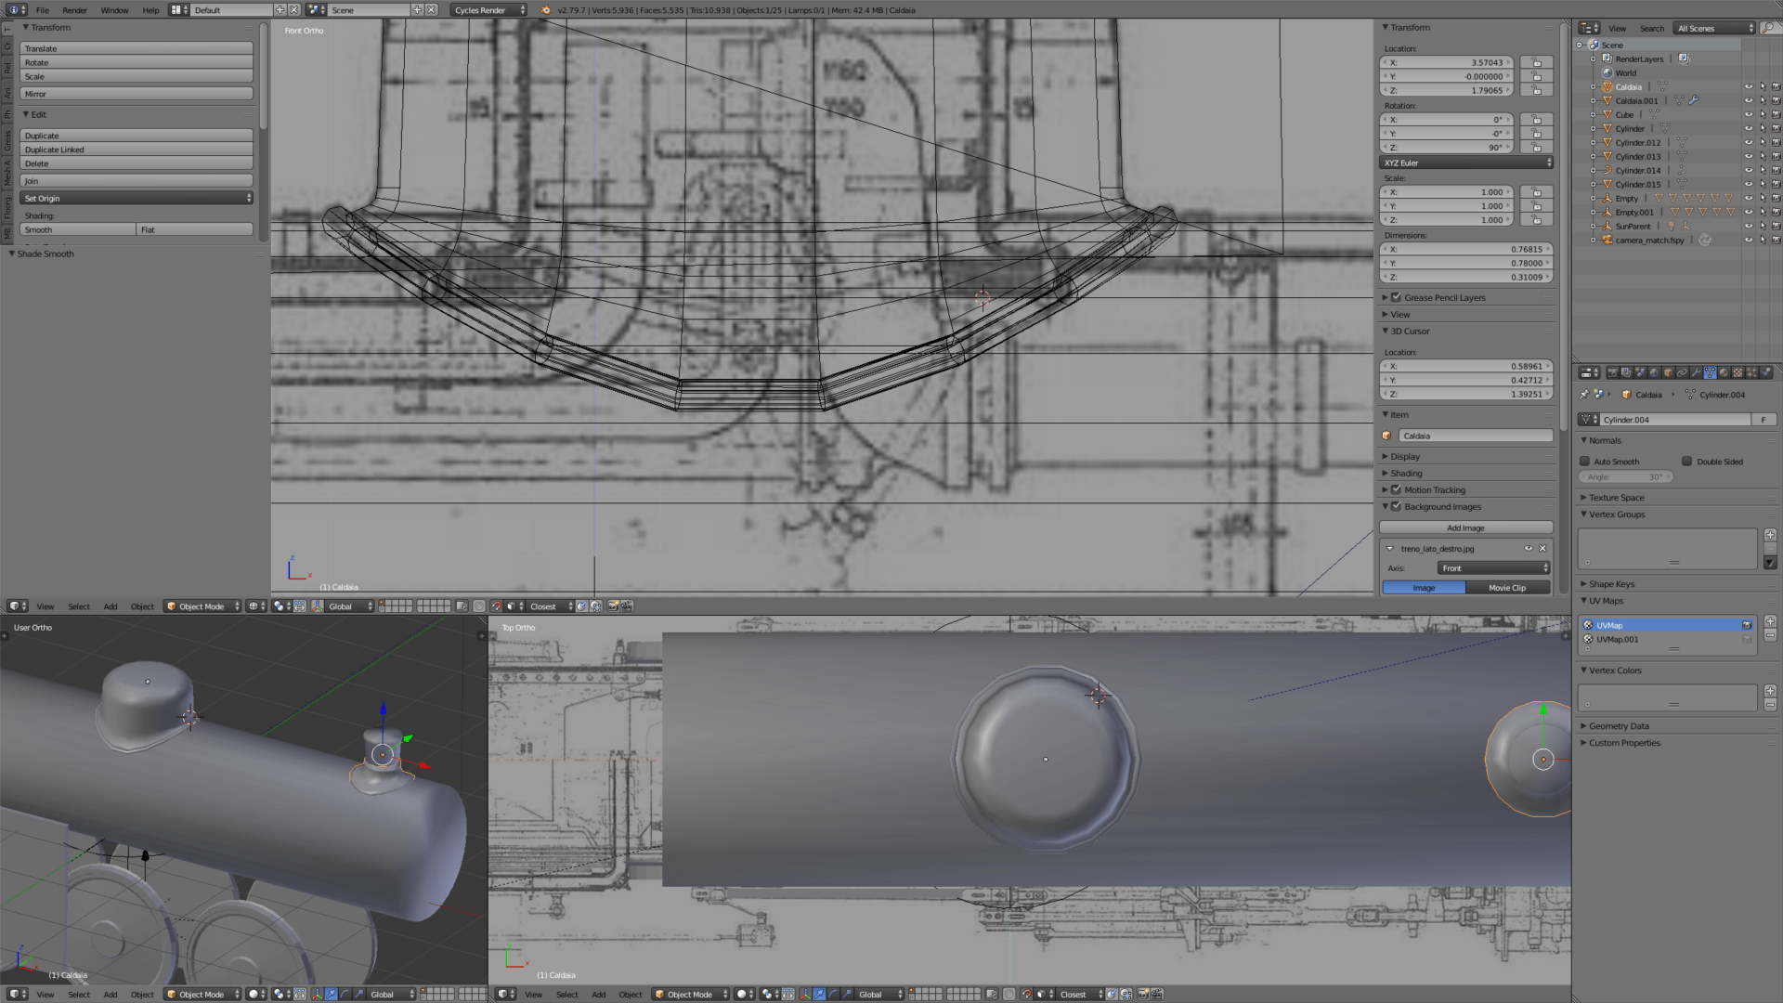Switch background source to Movie Clip

(1508, 588)
